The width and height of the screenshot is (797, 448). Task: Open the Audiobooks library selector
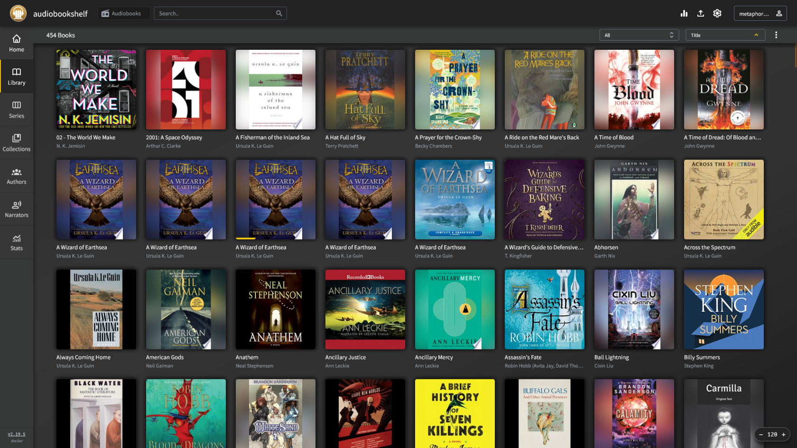(x=124, y=13)
